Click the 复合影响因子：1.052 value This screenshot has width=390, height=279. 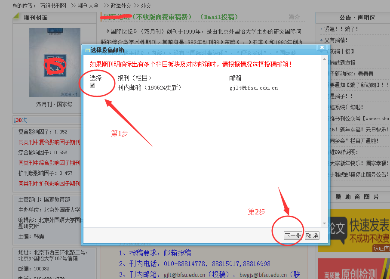(x=43, y=132)
